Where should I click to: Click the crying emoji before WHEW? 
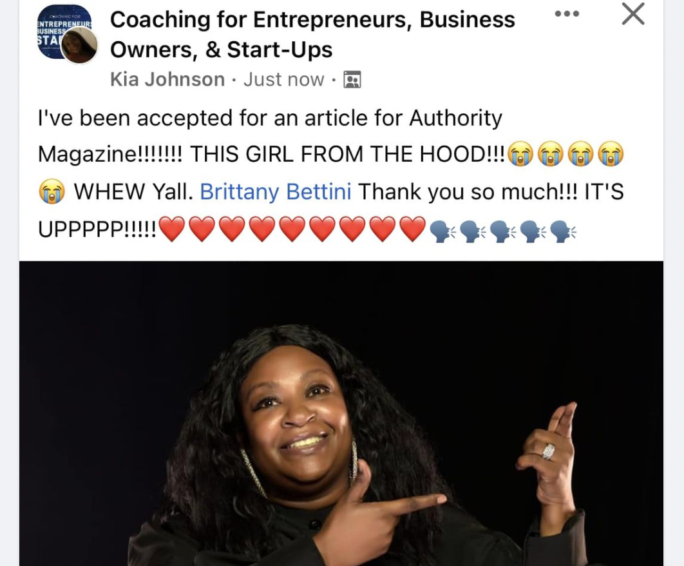click(x=52, y=191)
